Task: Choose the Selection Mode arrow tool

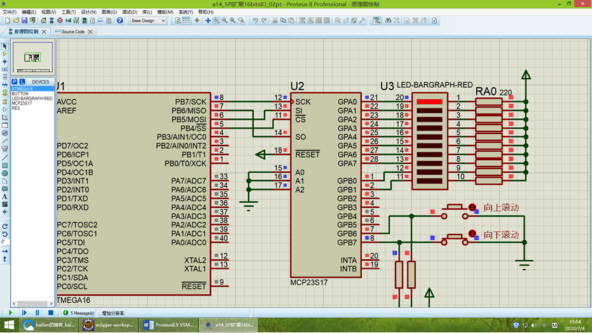Action: [4, 46]
